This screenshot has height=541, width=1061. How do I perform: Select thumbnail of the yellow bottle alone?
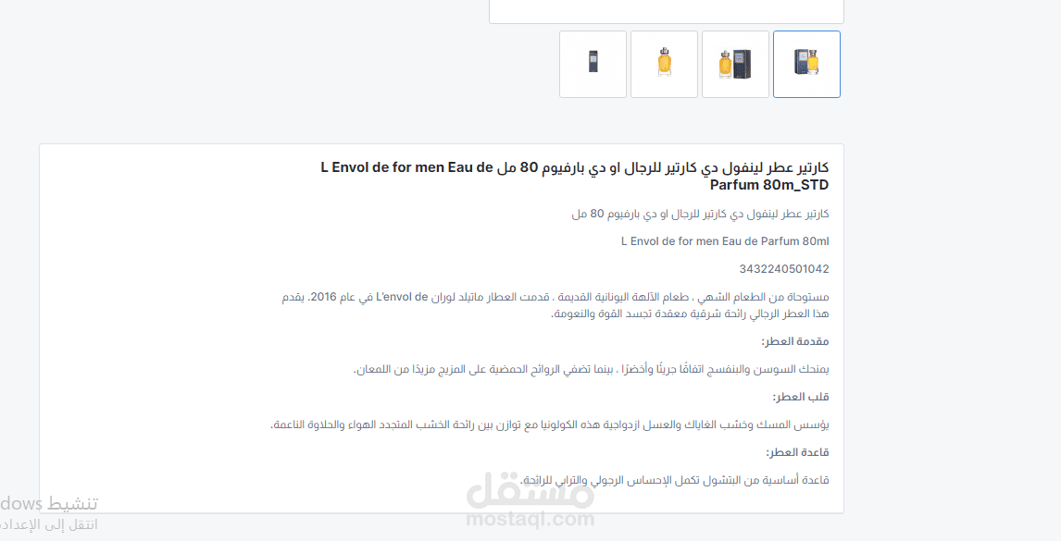pyautogui.click(x=665, y=64)
